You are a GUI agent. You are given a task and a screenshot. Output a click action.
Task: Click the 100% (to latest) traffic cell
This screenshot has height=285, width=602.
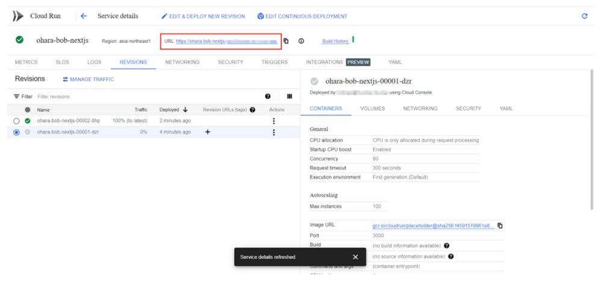(x=130, y=121)
